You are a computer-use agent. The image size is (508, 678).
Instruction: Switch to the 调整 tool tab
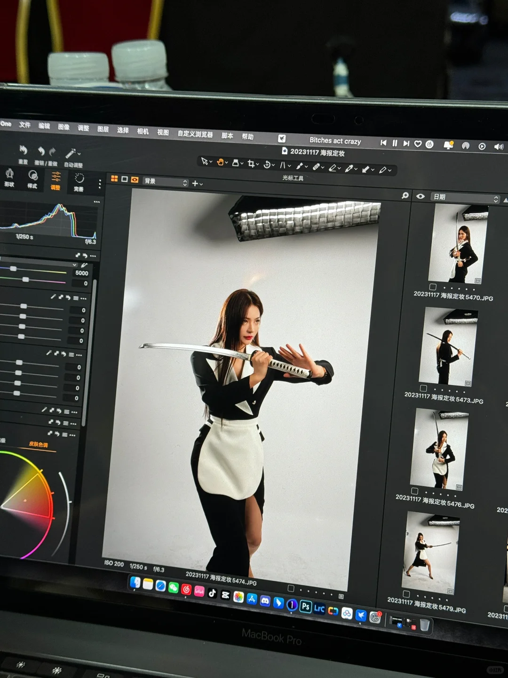(56, 181)
